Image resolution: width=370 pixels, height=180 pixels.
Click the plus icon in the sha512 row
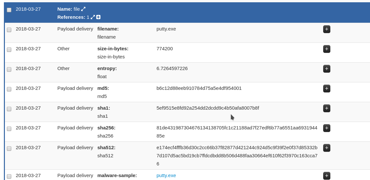[326, 148]
